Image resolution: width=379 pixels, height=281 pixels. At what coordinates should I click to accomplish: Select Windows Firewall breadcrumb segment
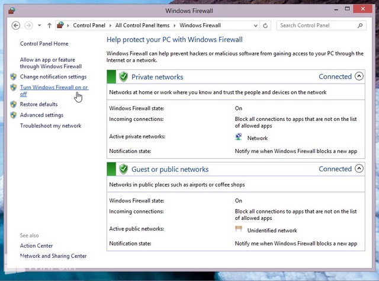pyautogui.click(x=200, y=25)
